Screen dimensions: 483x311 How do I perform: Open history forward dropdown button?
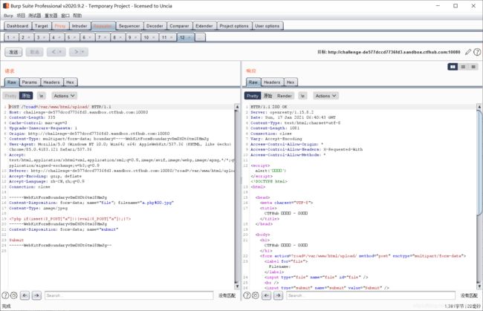79,52
